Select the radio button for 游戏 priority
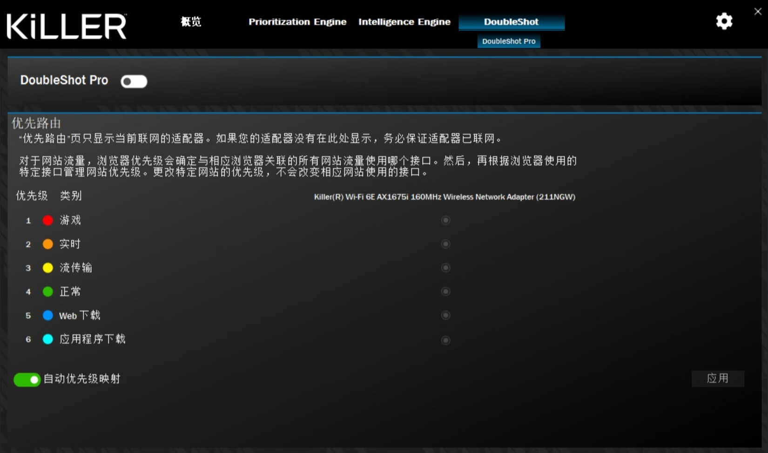Image resolution: width=768 pixels, height=453 pixels. tap(445, 220)
